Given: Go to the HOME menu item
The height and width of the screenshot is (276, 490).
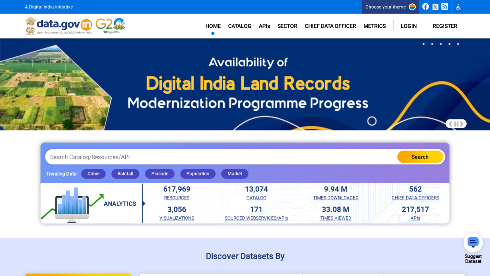Looking at the screenshot, I should pyautogui.click(x=213, y=26).
